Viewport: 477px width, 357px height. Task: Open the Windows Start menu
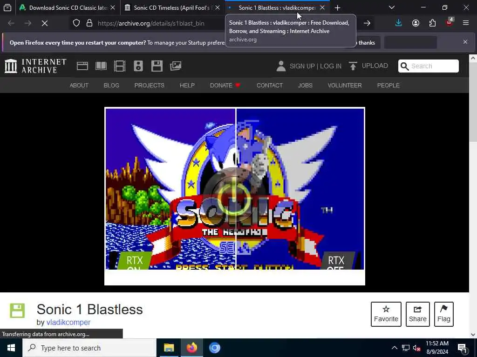(x=11, y=348)
